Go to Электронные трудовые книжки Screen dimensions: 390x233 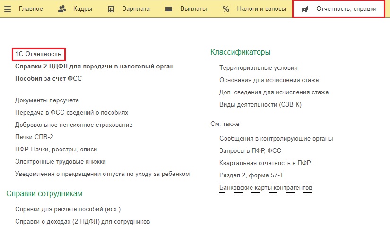coord(61,162)
